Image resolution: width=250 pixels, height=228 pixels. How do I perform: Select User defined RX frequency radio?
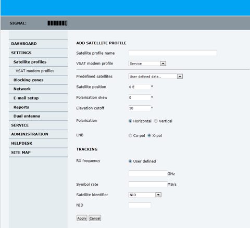pos(130,161)
